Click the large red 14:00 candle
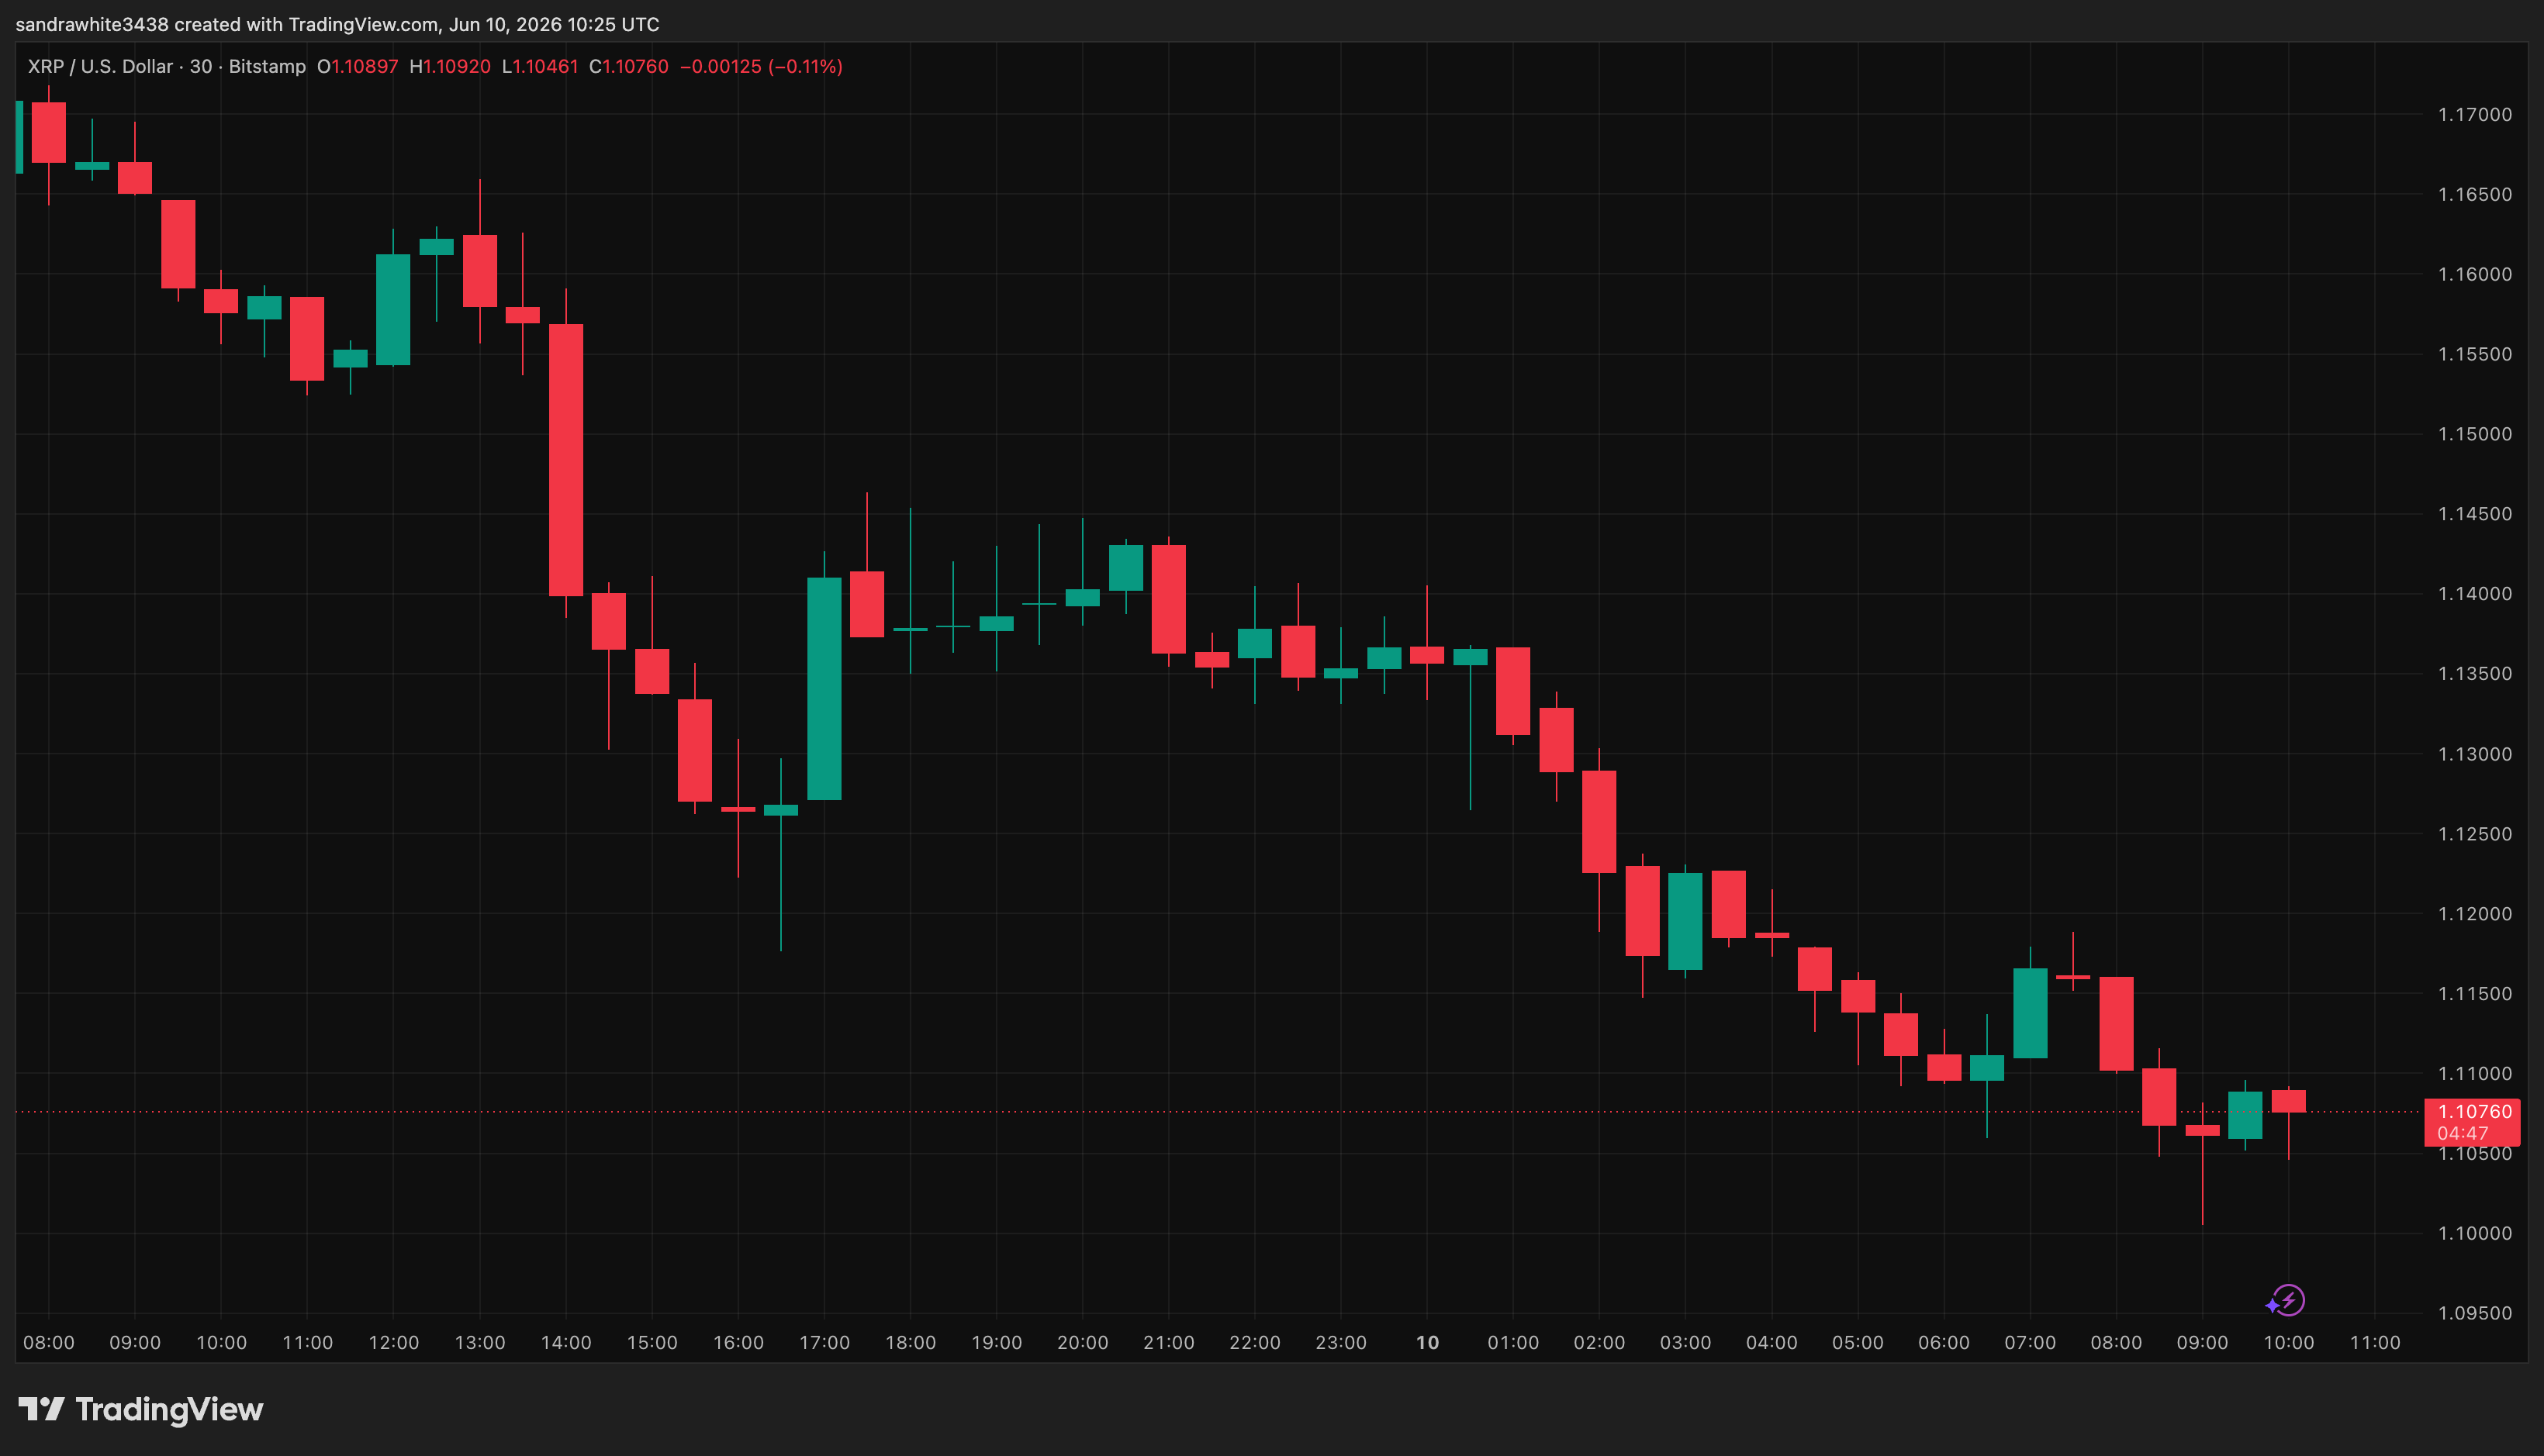This screenshot has width=2544, height=1456. pos(566,460)
